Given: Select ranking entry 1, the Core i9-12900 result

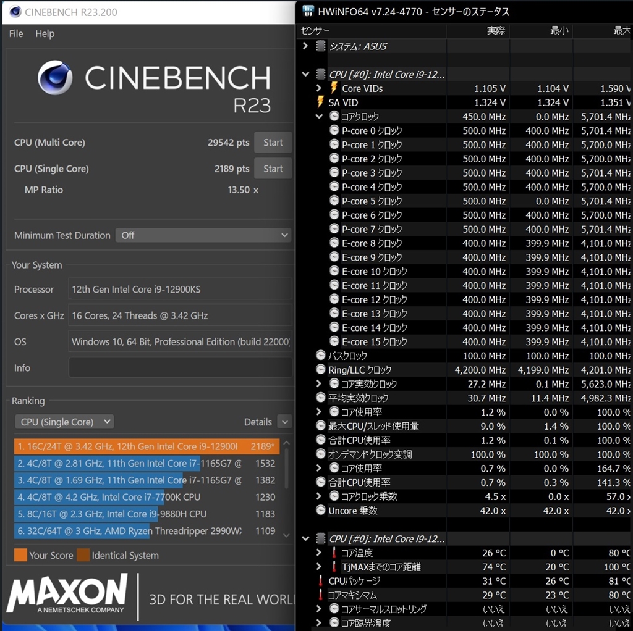Looking at the screenshot, I should [x=147, y=446].
